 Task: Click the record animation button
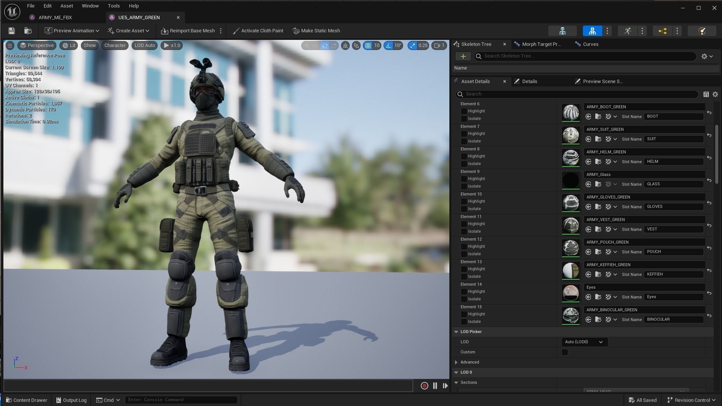click(424, 386)
